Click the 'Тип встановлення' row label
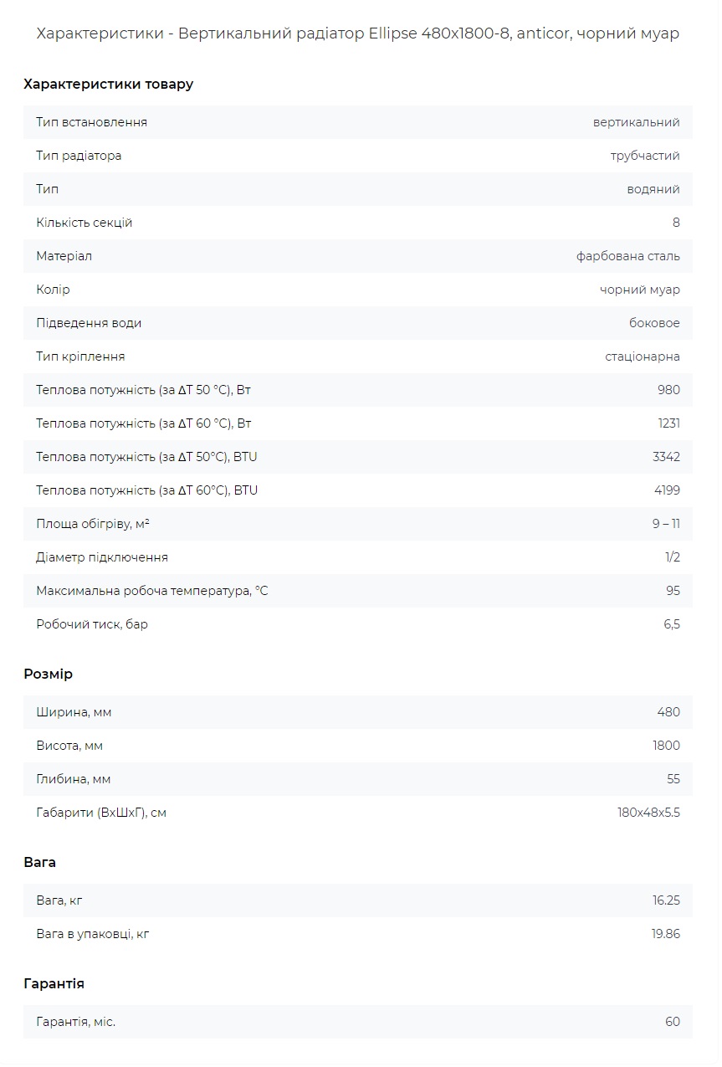 91,122
